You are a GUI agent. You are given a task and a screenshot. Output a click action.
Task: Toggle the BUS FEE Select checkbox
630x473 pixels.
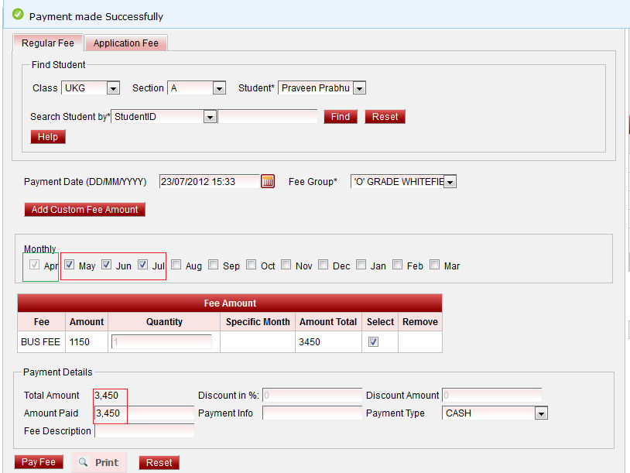click(x=374, y=341)
